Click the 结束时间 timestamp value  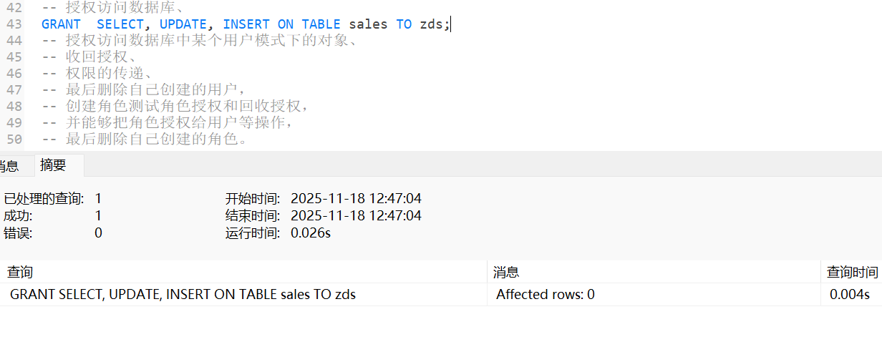(356, 215)
